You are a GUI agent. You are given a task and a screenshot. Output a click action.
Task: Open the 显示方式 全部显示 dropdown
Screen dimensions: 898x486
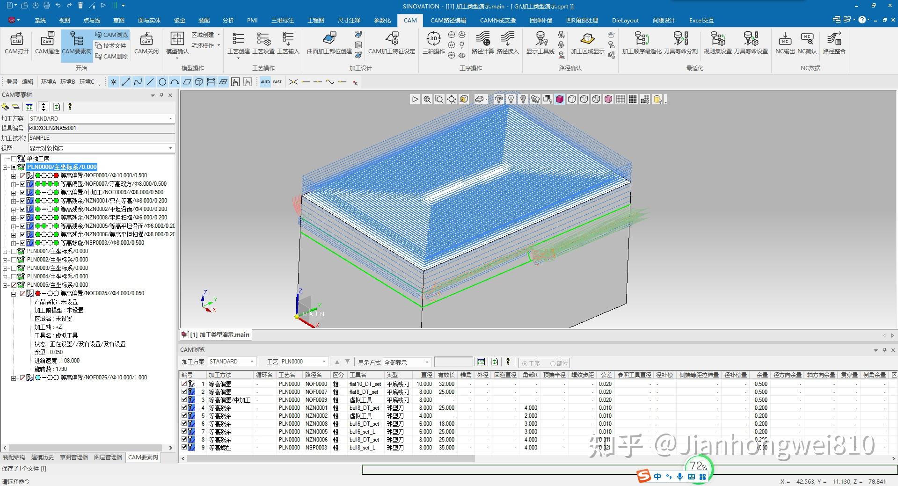(426, 363)
